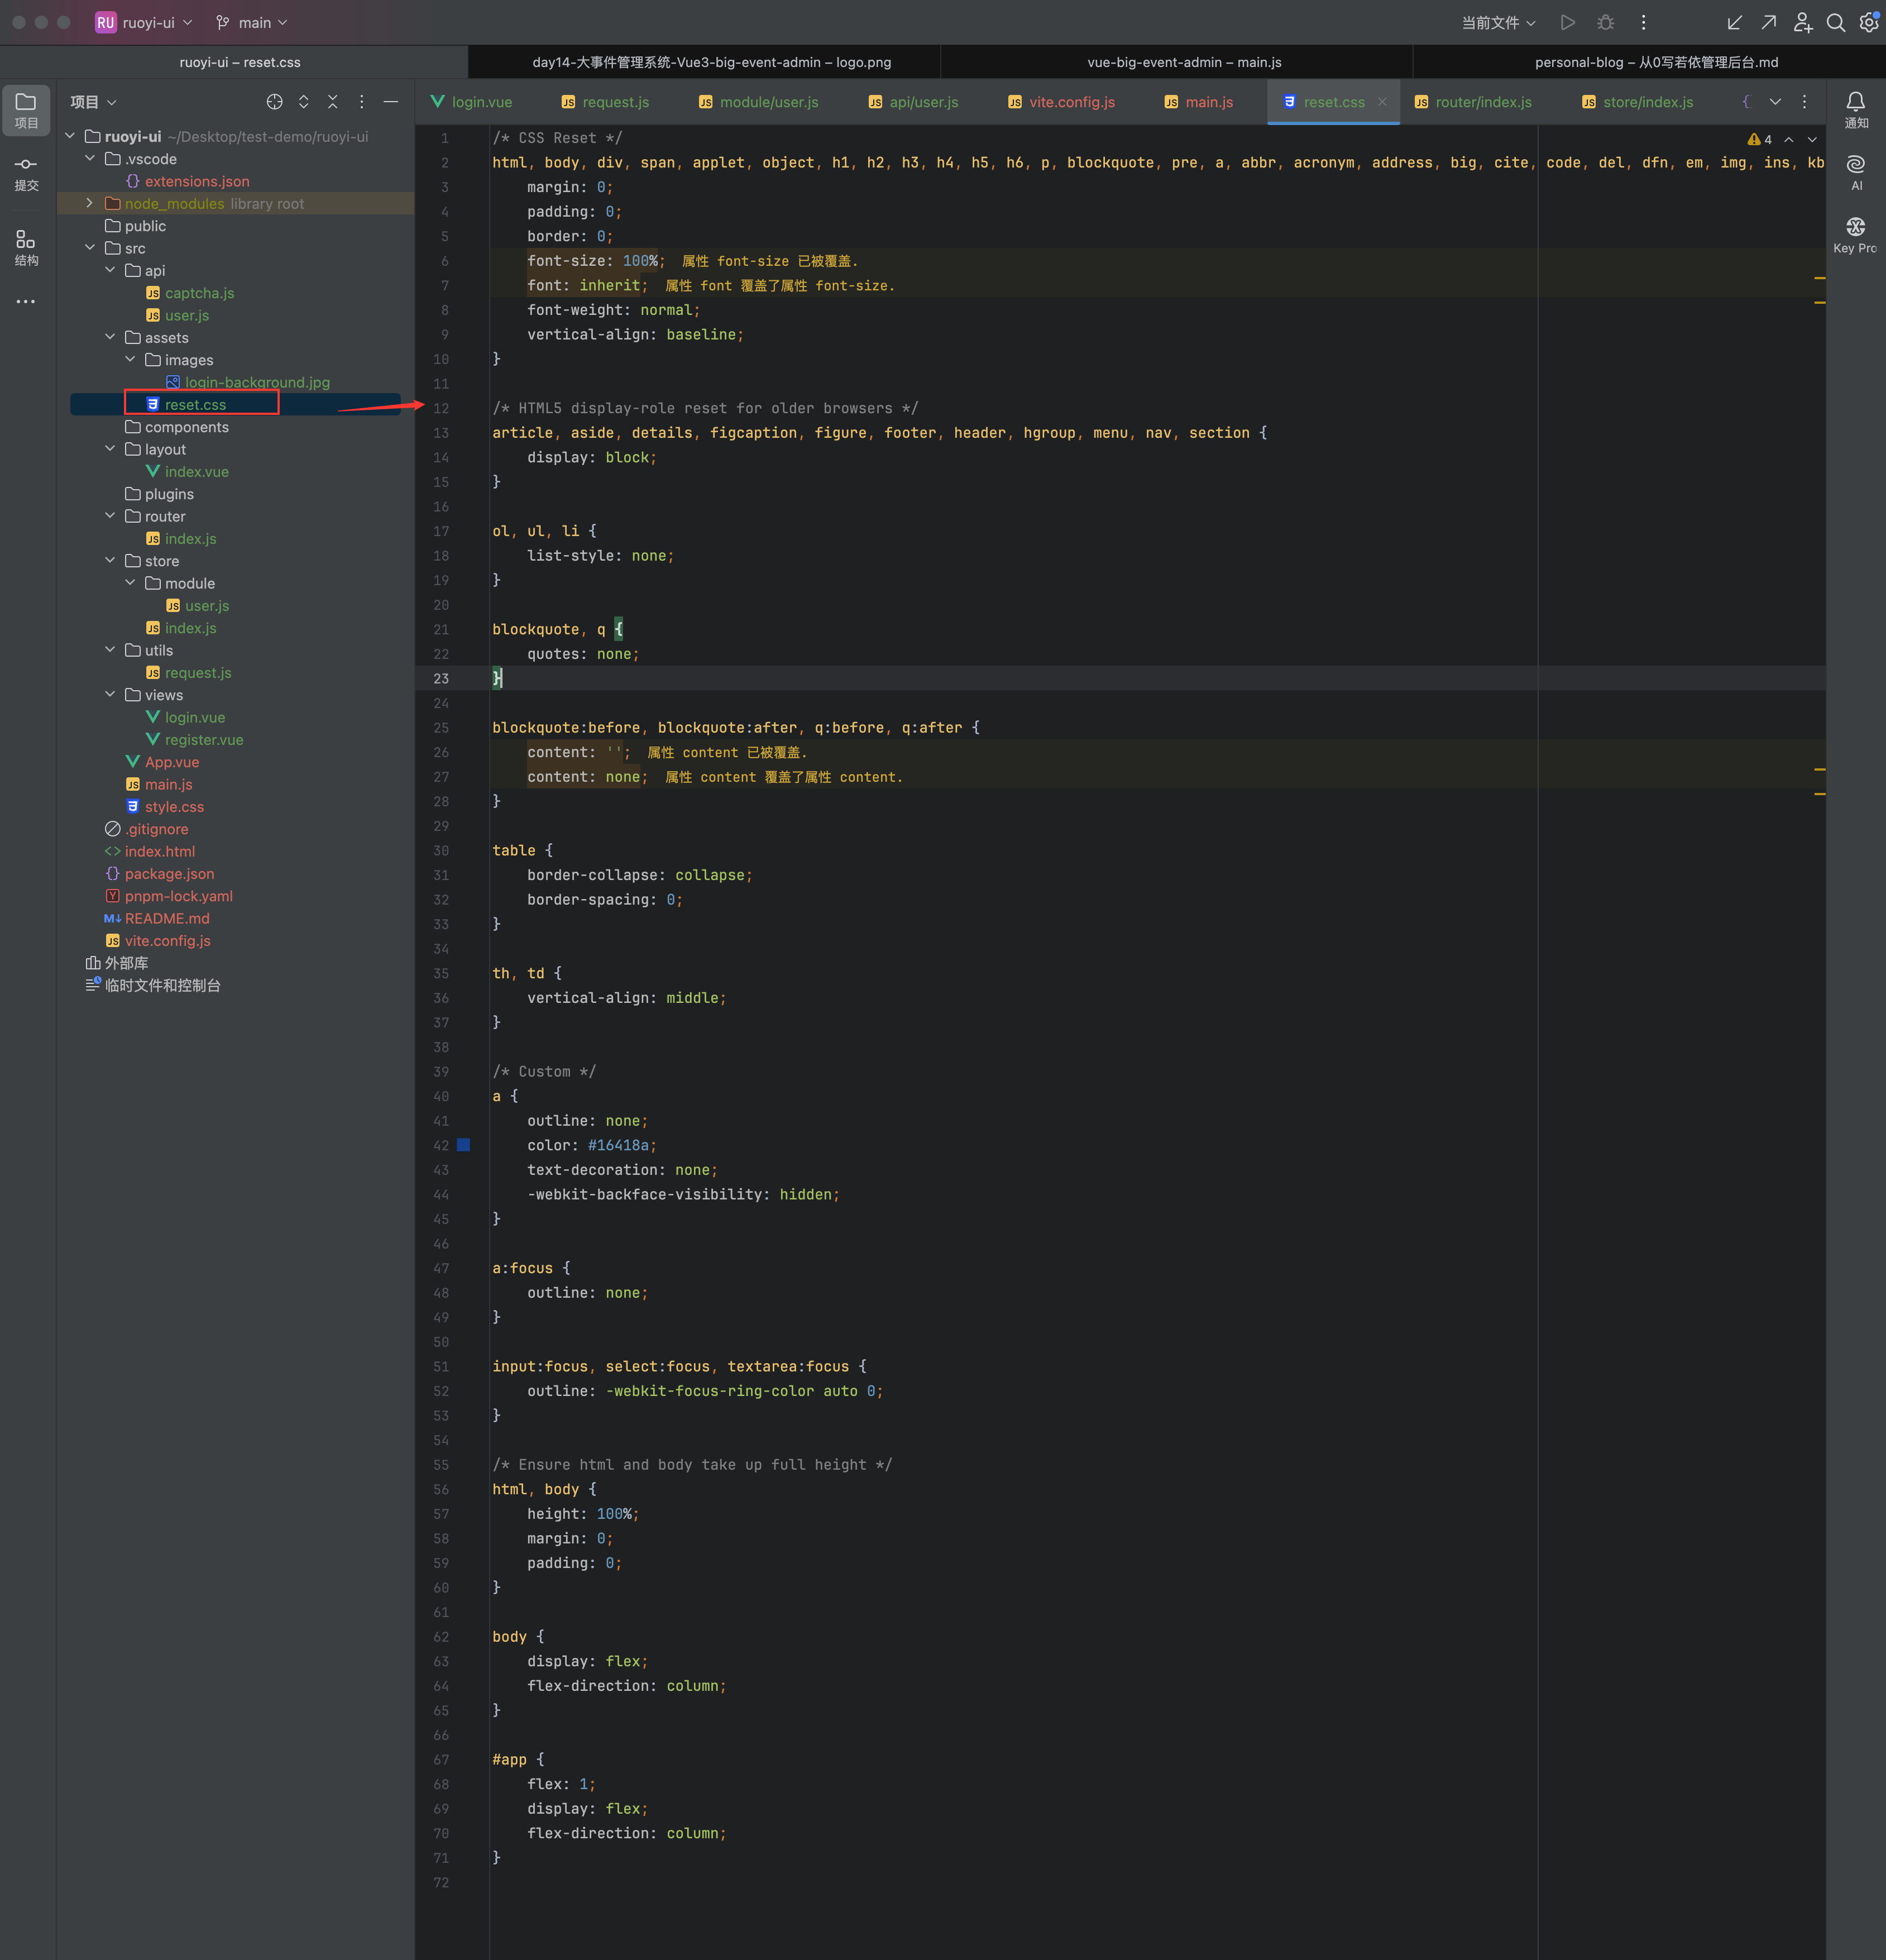Open the main branch dropdown
The image size is (1886, 1960).
pos(252,22)
